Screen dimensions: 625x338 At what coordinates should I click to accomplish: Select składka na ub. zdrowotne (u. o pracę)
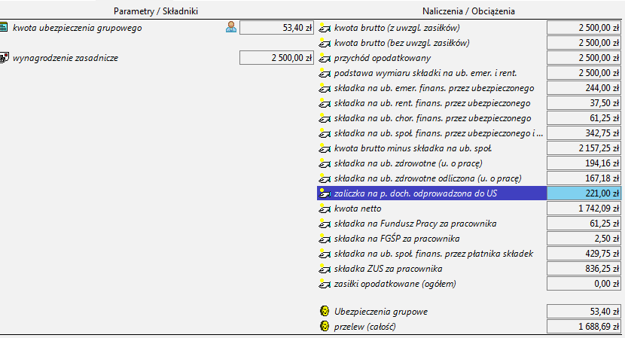pos(407,163)
